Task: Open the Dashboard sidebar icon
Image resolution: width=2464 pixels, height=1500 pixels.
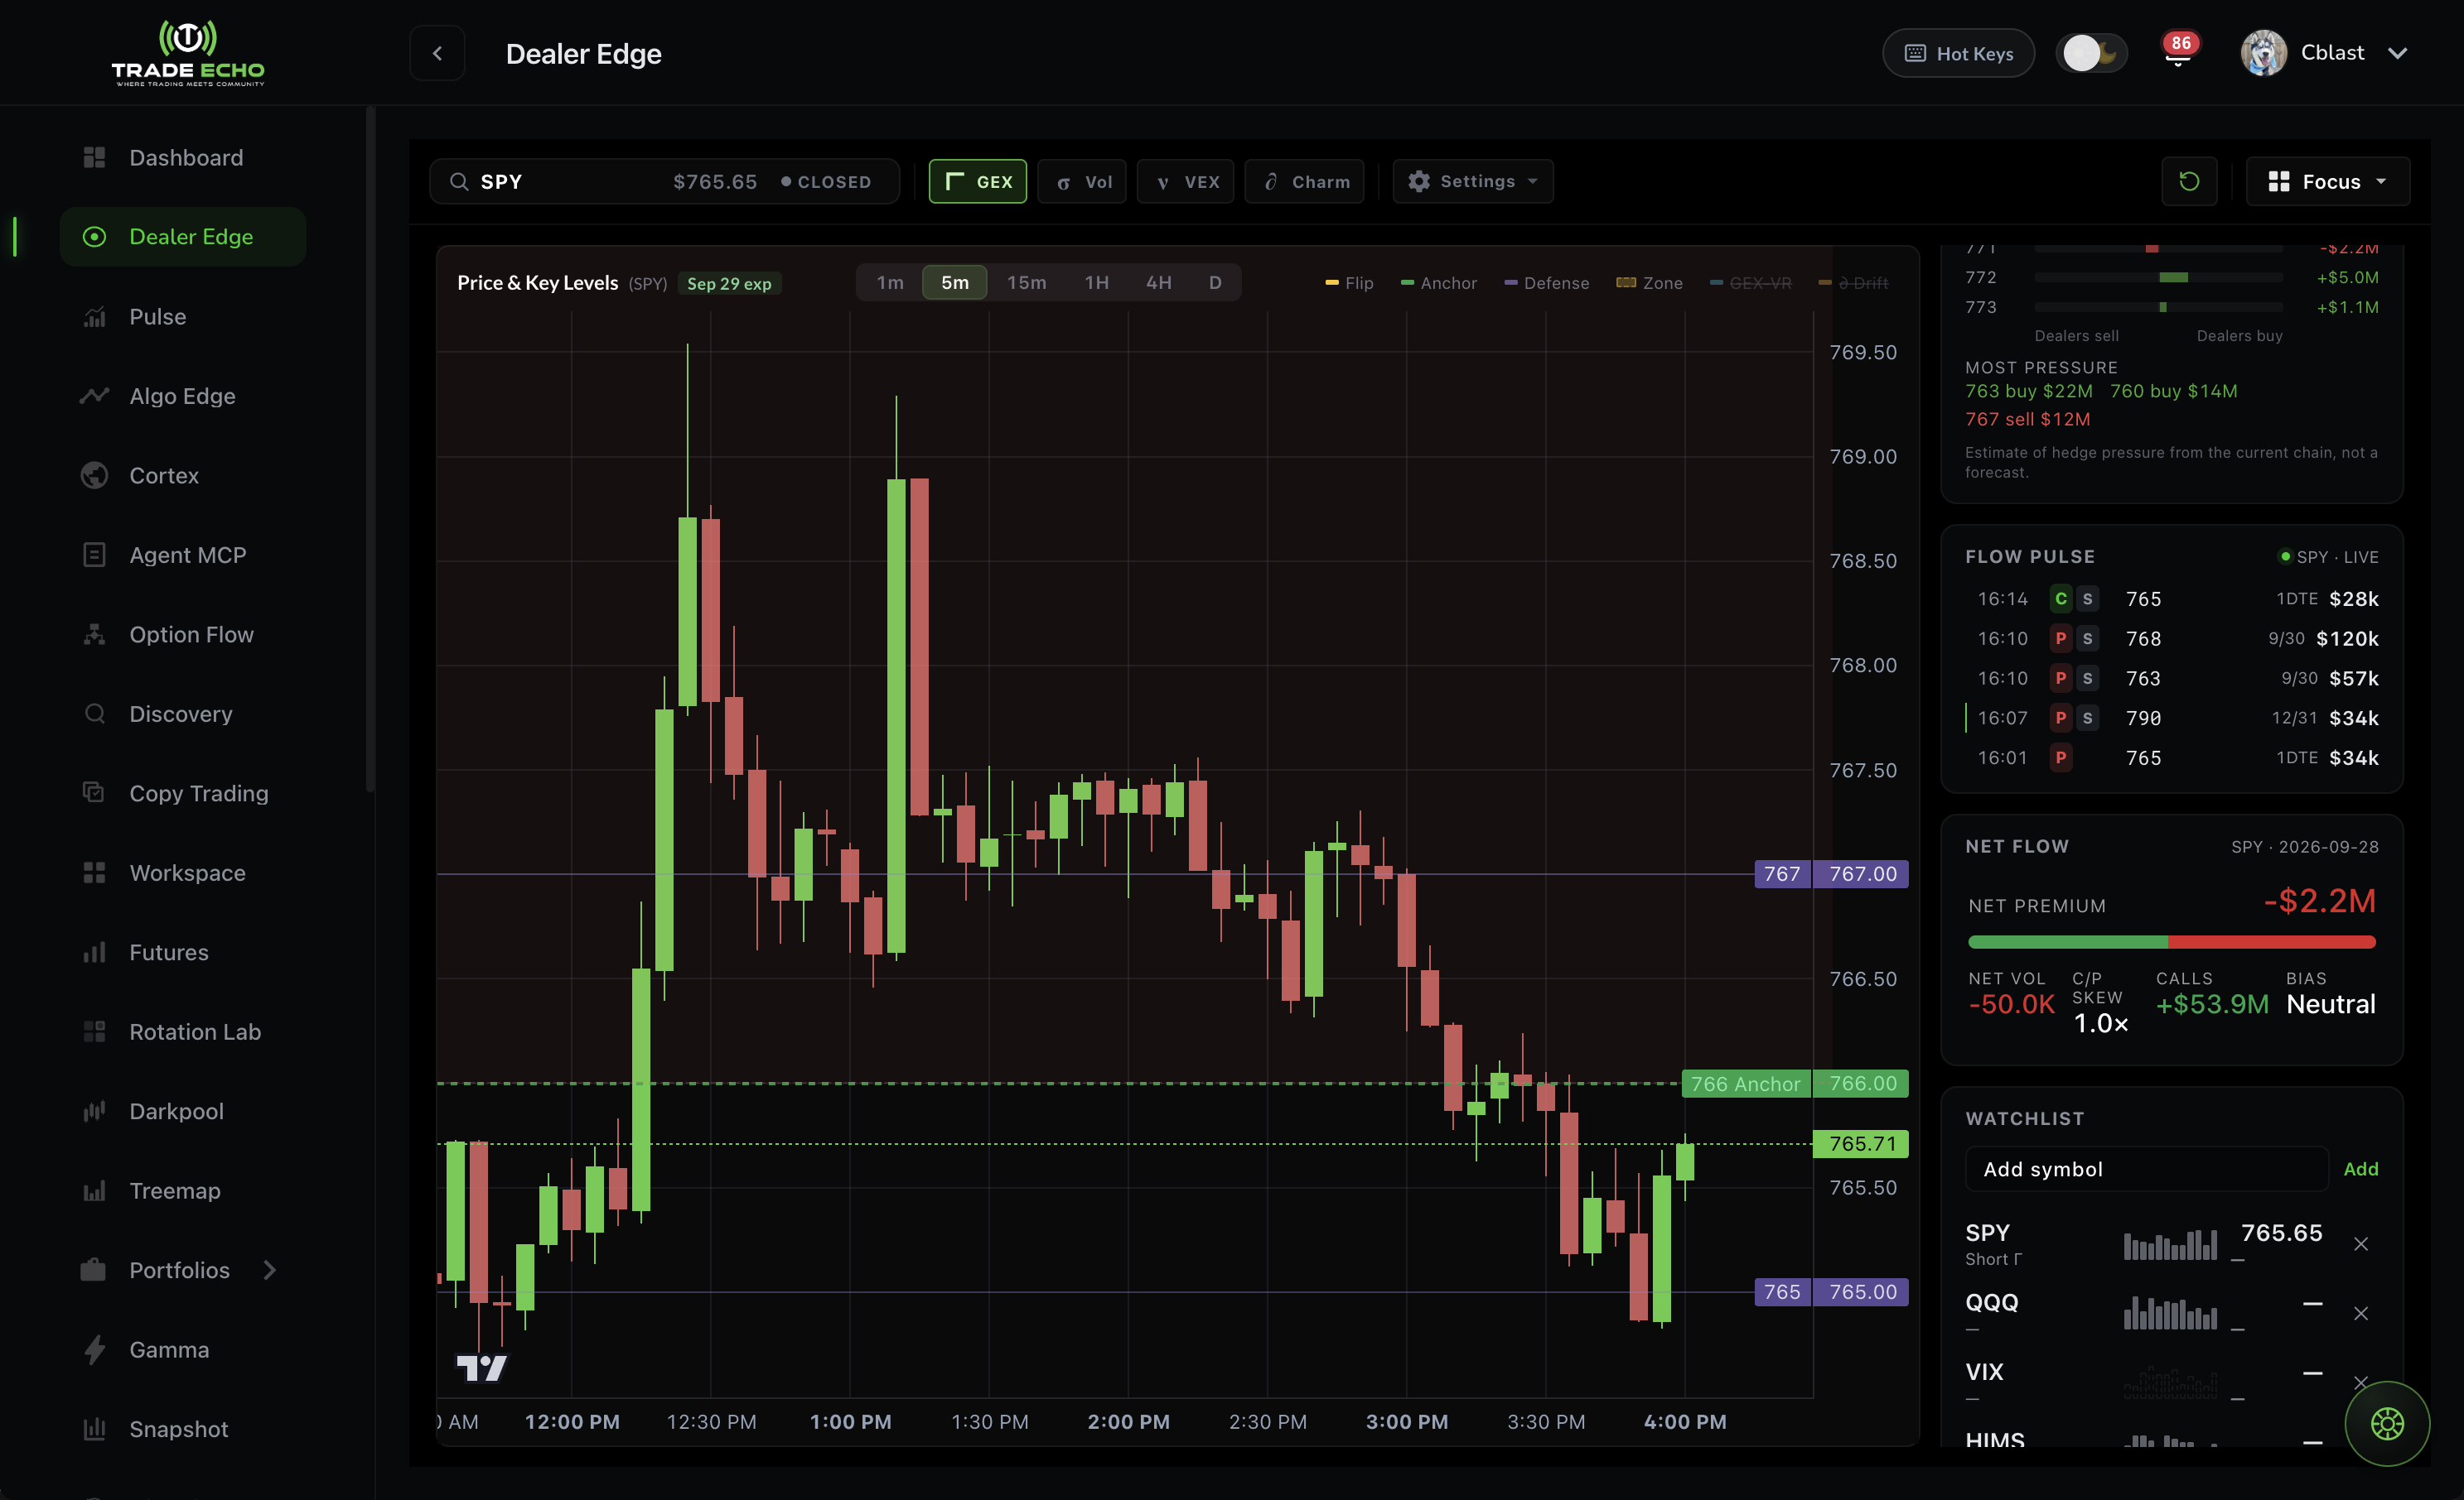Action: click(94, 158)
